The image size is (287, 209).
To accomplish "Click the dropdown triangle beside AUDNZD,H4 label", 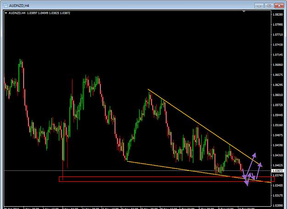I will click(6, 13).
